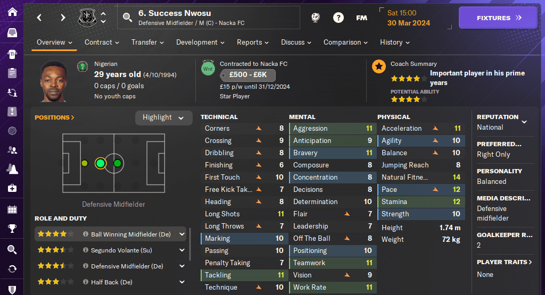The height and width of the screenshot is (295, 545).
Task: Open the competitions trophy icon
Action: tap(12, 229)
